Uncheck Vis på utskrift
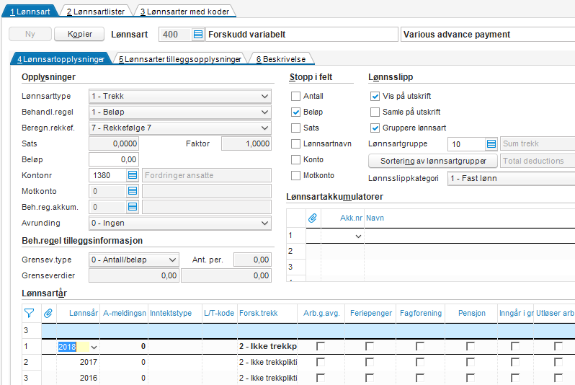This screenshot has width=575, height=385. (x=375, y=96)
